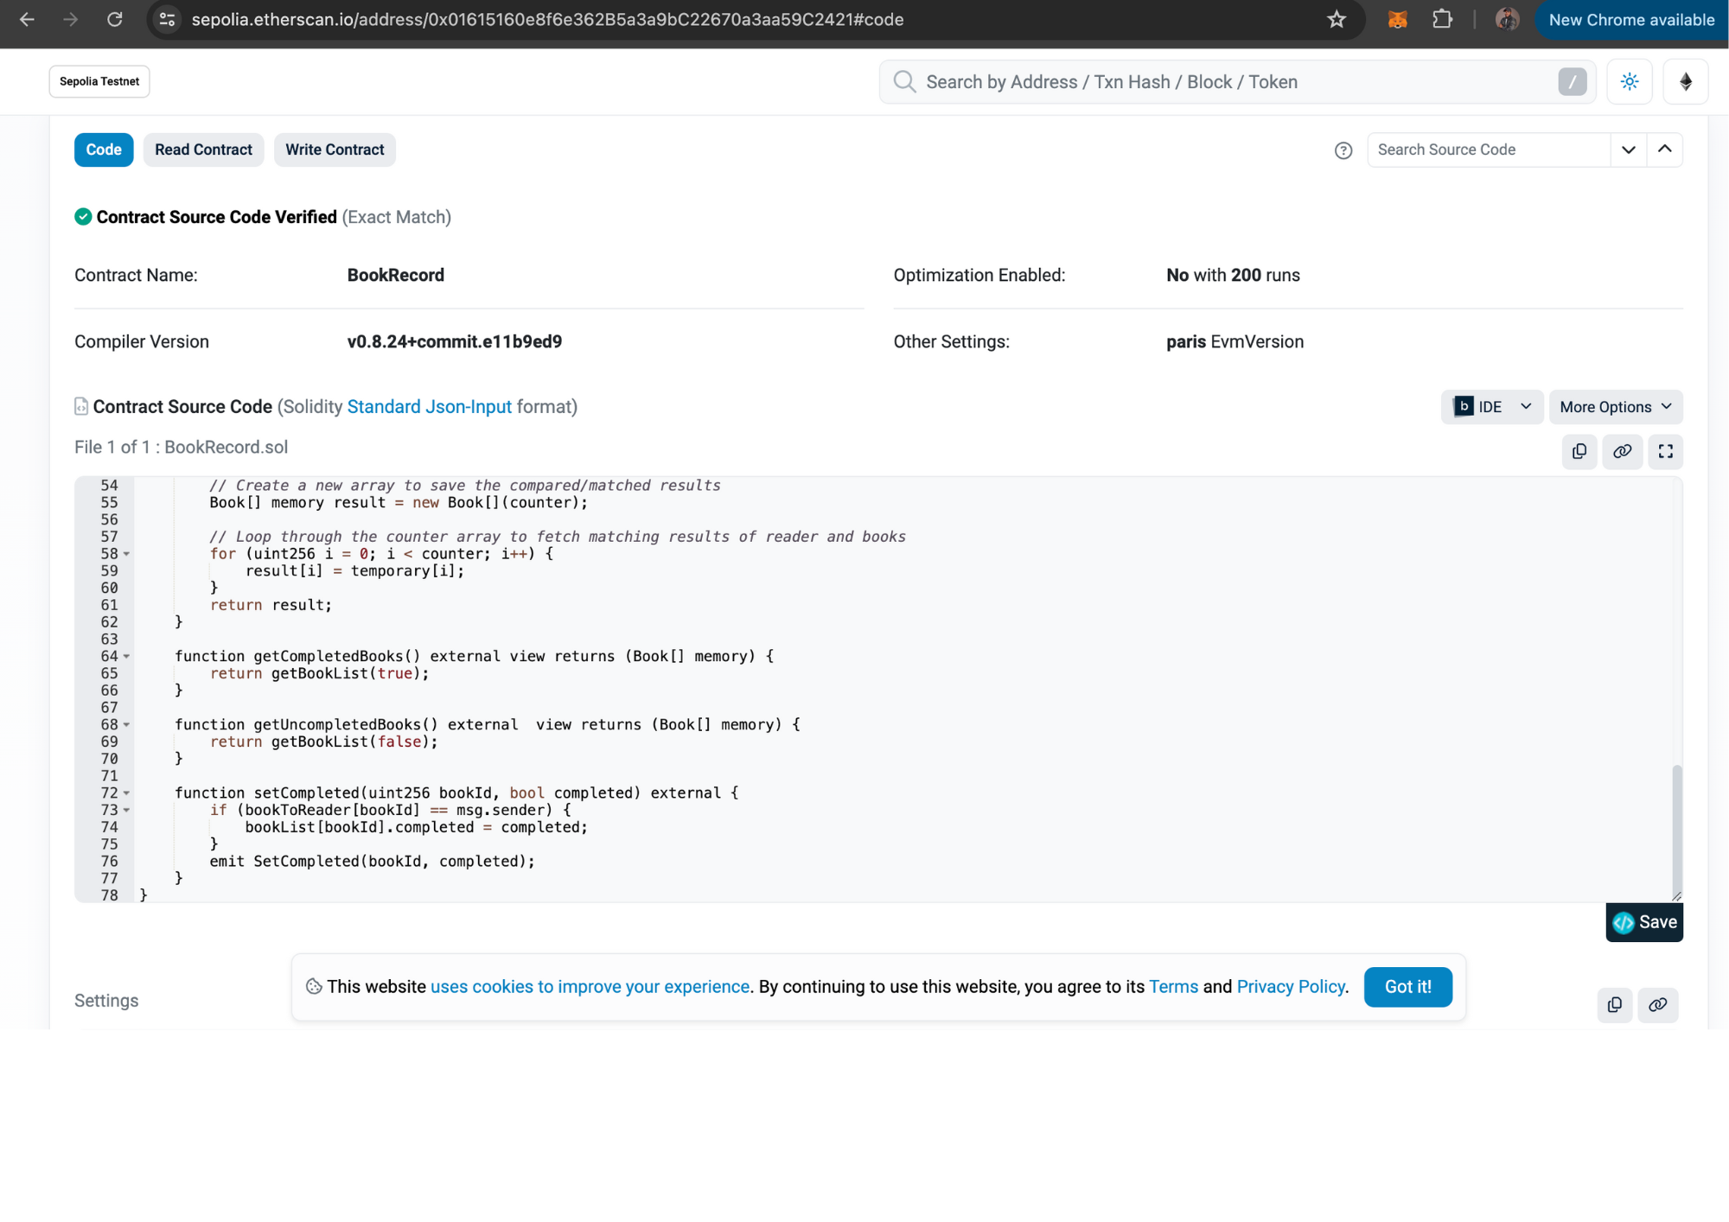
Task: Bookmark the page via the star icon
Action: click(x=1337, y=19)
